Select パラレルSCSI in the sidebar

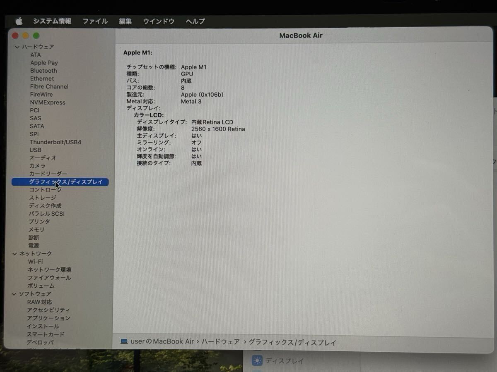[x=46, y=214]
